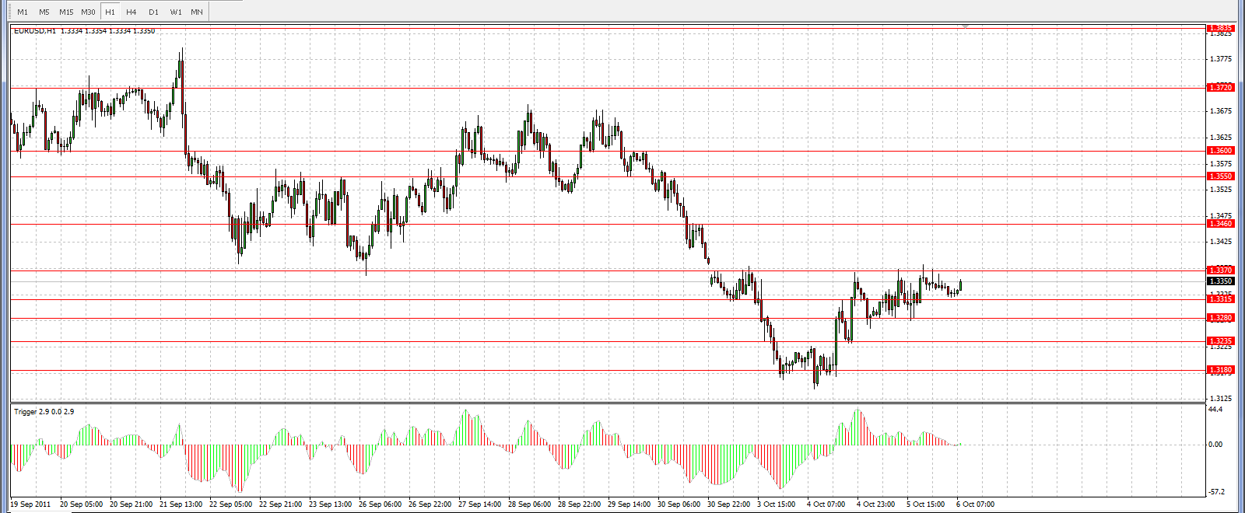Set the weekly W1 timeframe
1245x513 pixels.
[176, 12]
